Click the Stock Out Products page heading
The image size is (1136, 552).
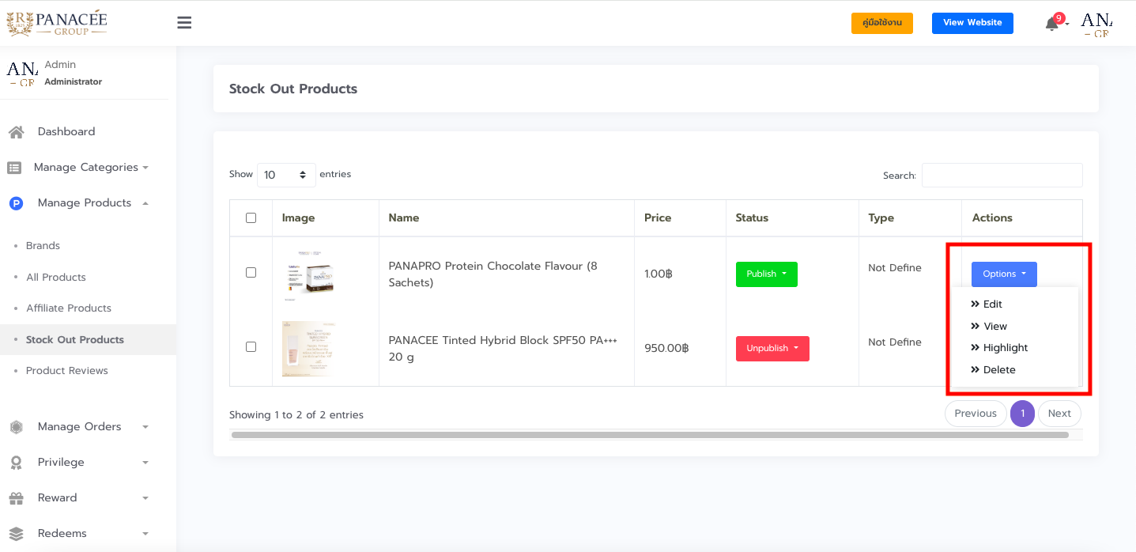click(x=293, y=89)
